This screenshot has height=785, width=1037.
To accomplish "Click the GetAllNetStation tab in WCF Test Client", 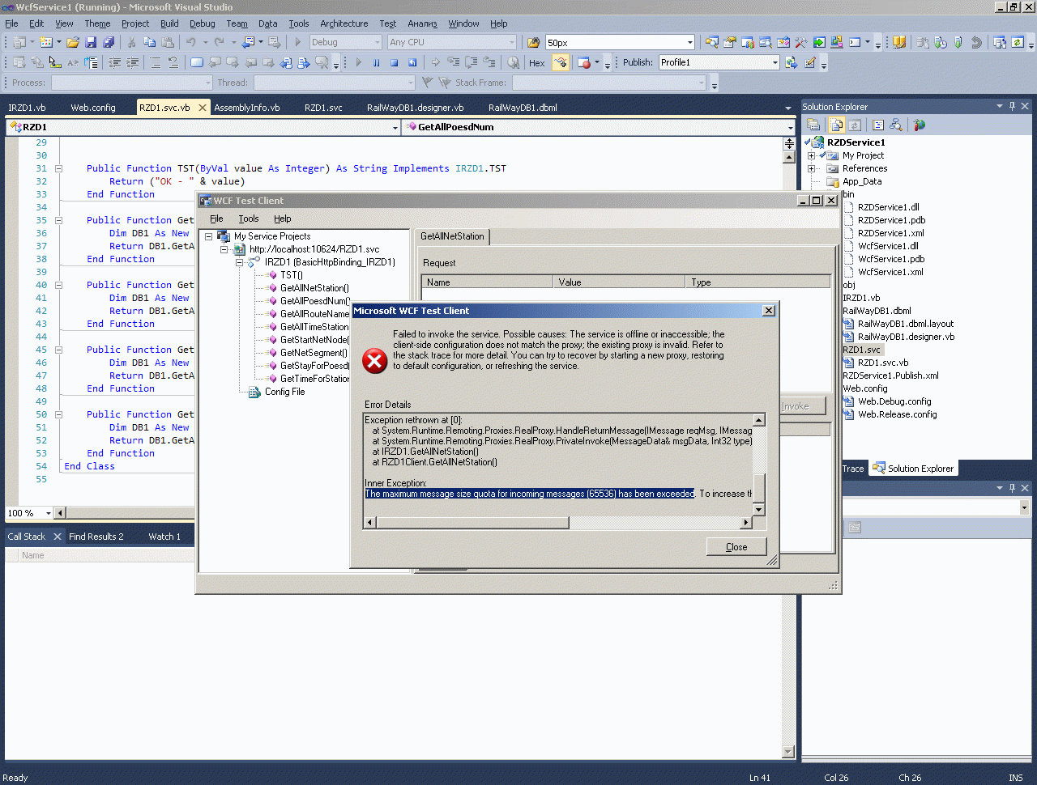I will pyautogui.click(x=452, y=236).
